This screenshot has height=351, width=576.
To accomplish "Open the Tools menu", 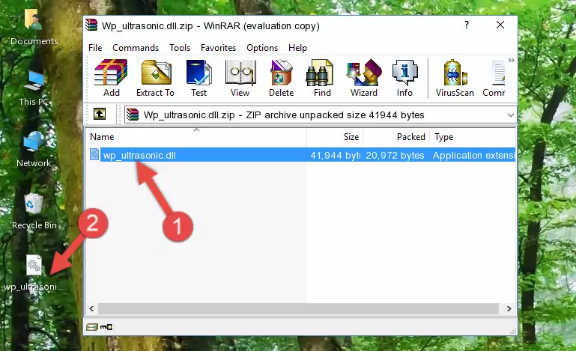I will pos(180,48).
